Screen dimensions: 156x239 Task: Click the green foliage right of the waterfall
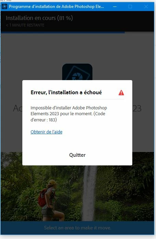126,193
